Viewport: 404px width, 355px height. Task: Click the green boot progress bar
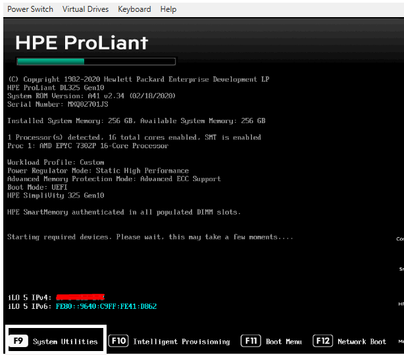point(96,62)
